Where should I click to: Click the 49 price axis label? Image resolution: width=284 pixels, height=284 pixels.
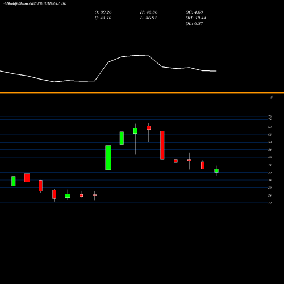pos(270,157)
